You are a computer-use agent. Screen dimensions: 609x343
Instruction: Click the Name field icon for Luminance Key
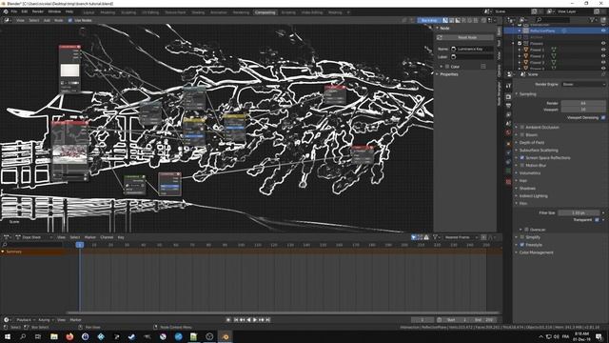tap(453, 49)
